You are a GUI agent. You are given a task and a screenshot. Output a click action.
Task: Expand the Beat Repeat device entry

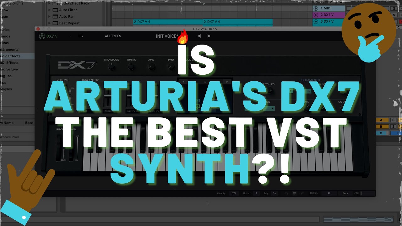[49, 23]
